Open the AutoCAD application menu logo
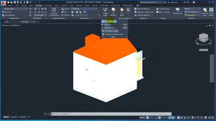Screen dimensions: 216x121 click(3, 3)
